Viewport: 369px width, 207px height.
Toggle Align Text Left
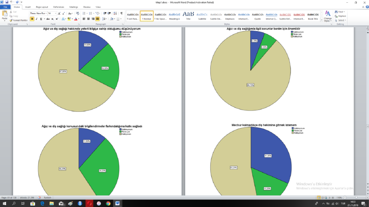click(x=84, y=19)
